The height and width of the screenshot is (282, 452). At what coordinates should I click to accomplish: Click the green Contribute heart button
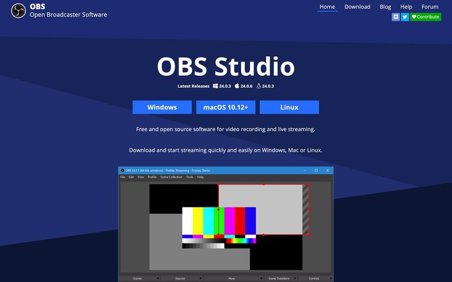(425, 17)
